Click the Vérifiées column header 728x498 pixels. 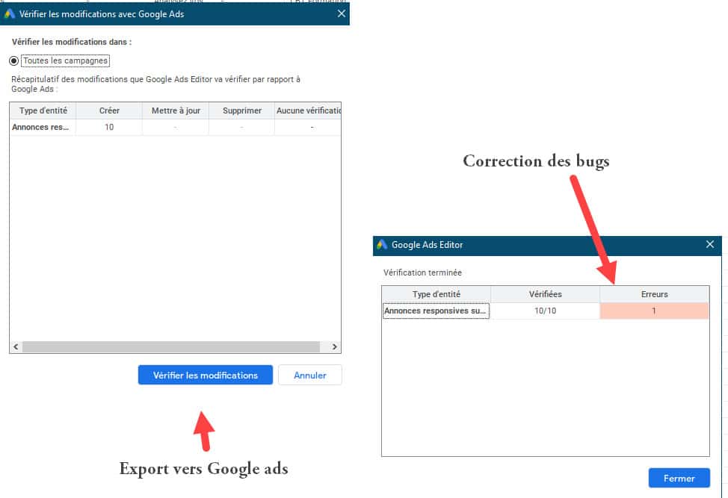click(x=545, y=294)
